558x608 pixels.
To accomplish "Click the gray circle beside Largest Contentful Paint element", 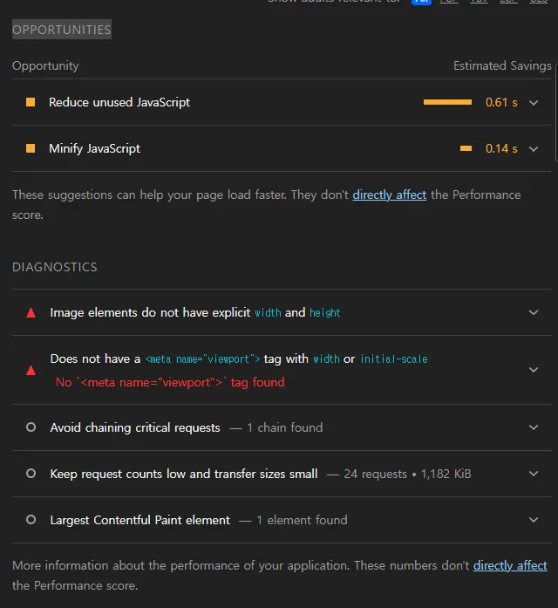I will 31,520.
